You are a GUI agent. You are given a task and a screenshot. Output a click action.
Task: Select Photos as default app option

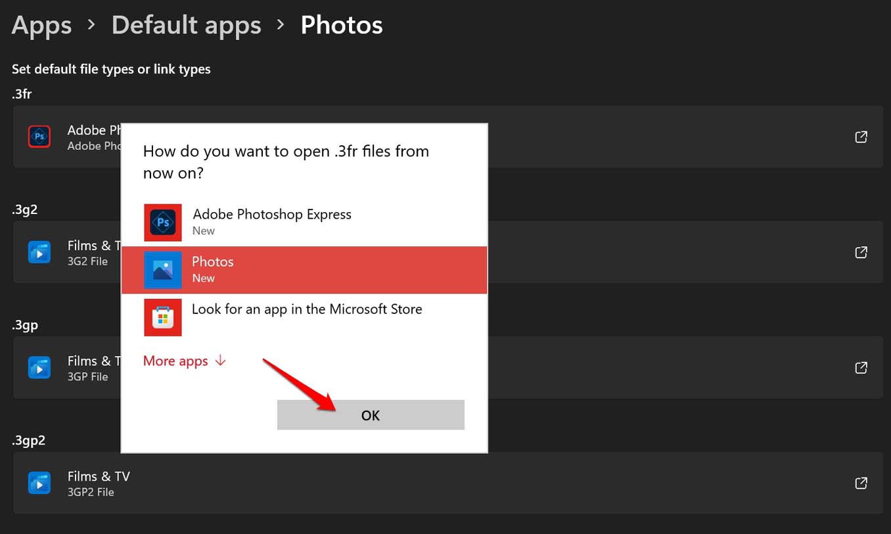304,270
